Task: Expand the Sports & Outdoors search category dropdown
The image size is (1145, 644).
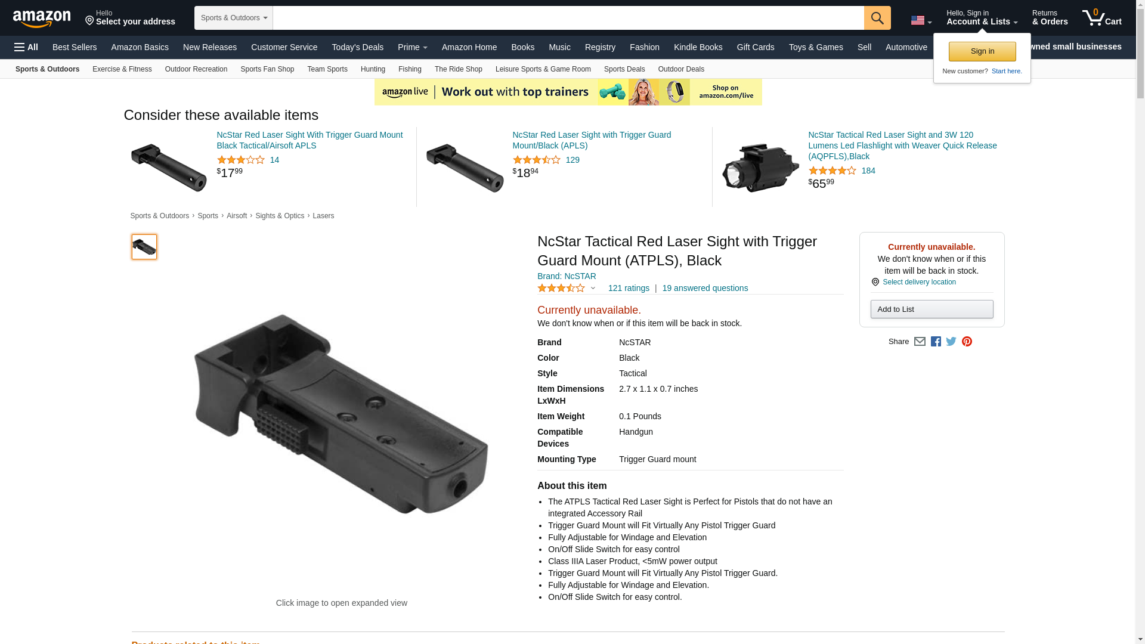Action: pyautogui.click(x=234, y=18)
